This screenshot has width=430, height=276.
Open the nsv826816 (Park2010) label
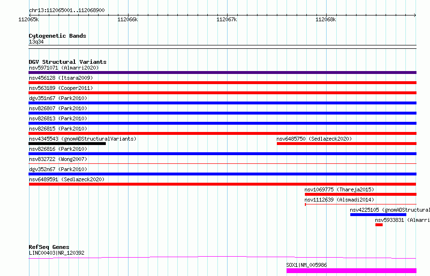click(58, 149)
